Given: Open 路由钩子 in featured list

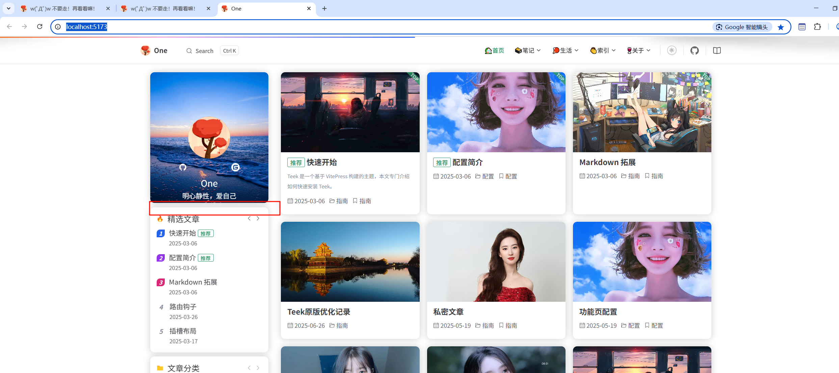Looking at the screenshot, I should pos(183,307).
